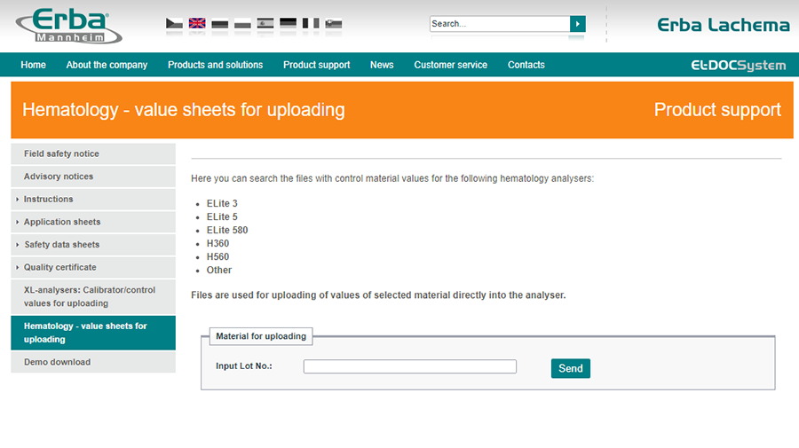Image resolution: width=799 pixels, height=448 pixels.
Task: Click the ELite 3 list item
Action: click(x=222, y=204)
